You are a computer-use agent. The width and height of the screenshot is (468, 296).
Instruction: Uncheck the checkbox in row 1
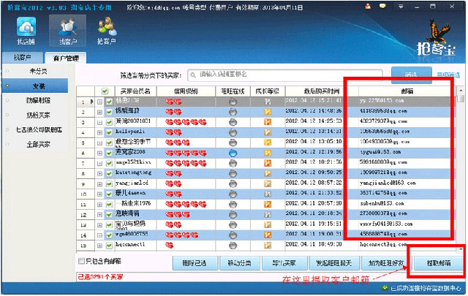coord(109,102)
